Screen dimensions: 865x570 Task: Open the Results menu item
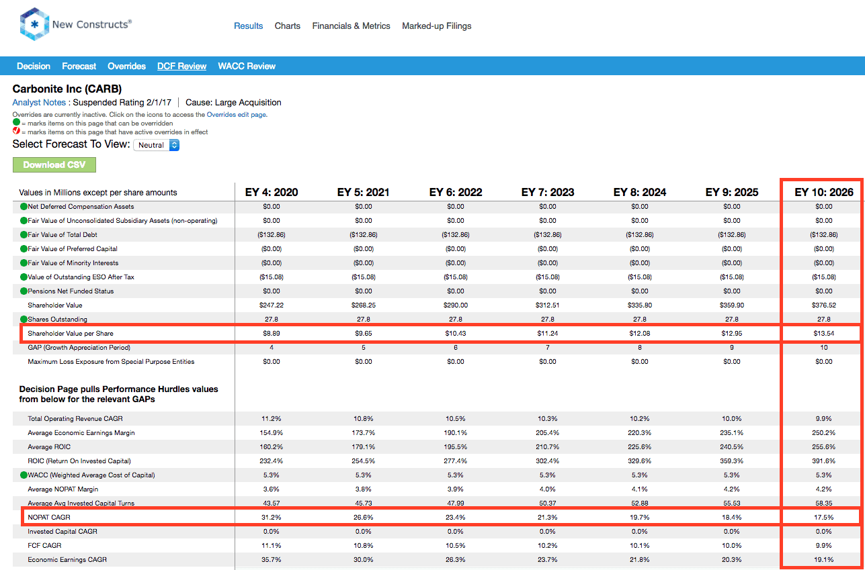248,26
